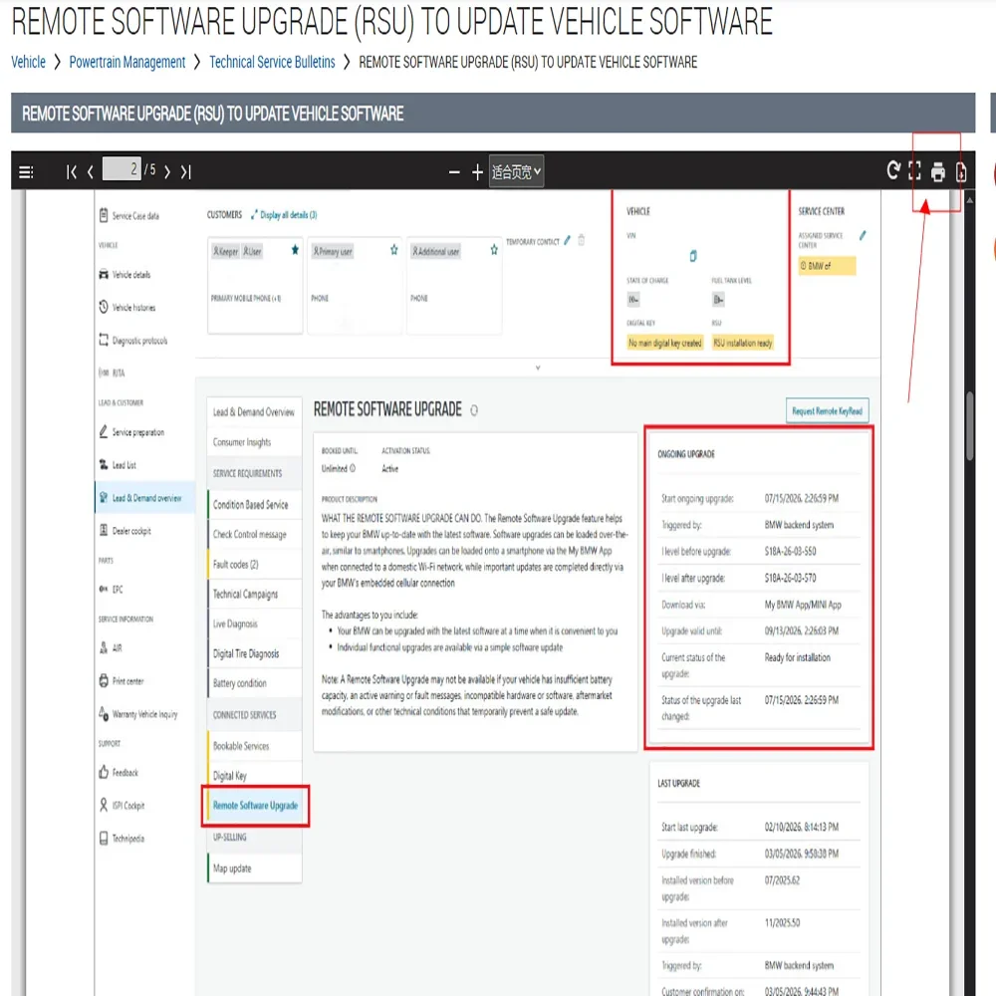This screenshot has height=996, width=996.
Task: Expand the customer section chevron
Action: tap(538, 368)
